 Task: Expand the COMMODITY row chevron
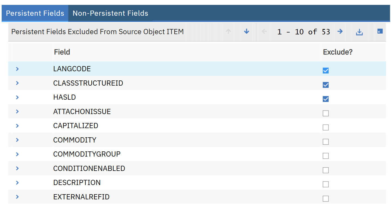pyautogui.click(x=17, y=140)
